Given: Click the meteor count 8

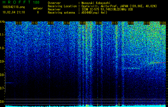Looking at the screenshot, I should (x=38, y=12).
